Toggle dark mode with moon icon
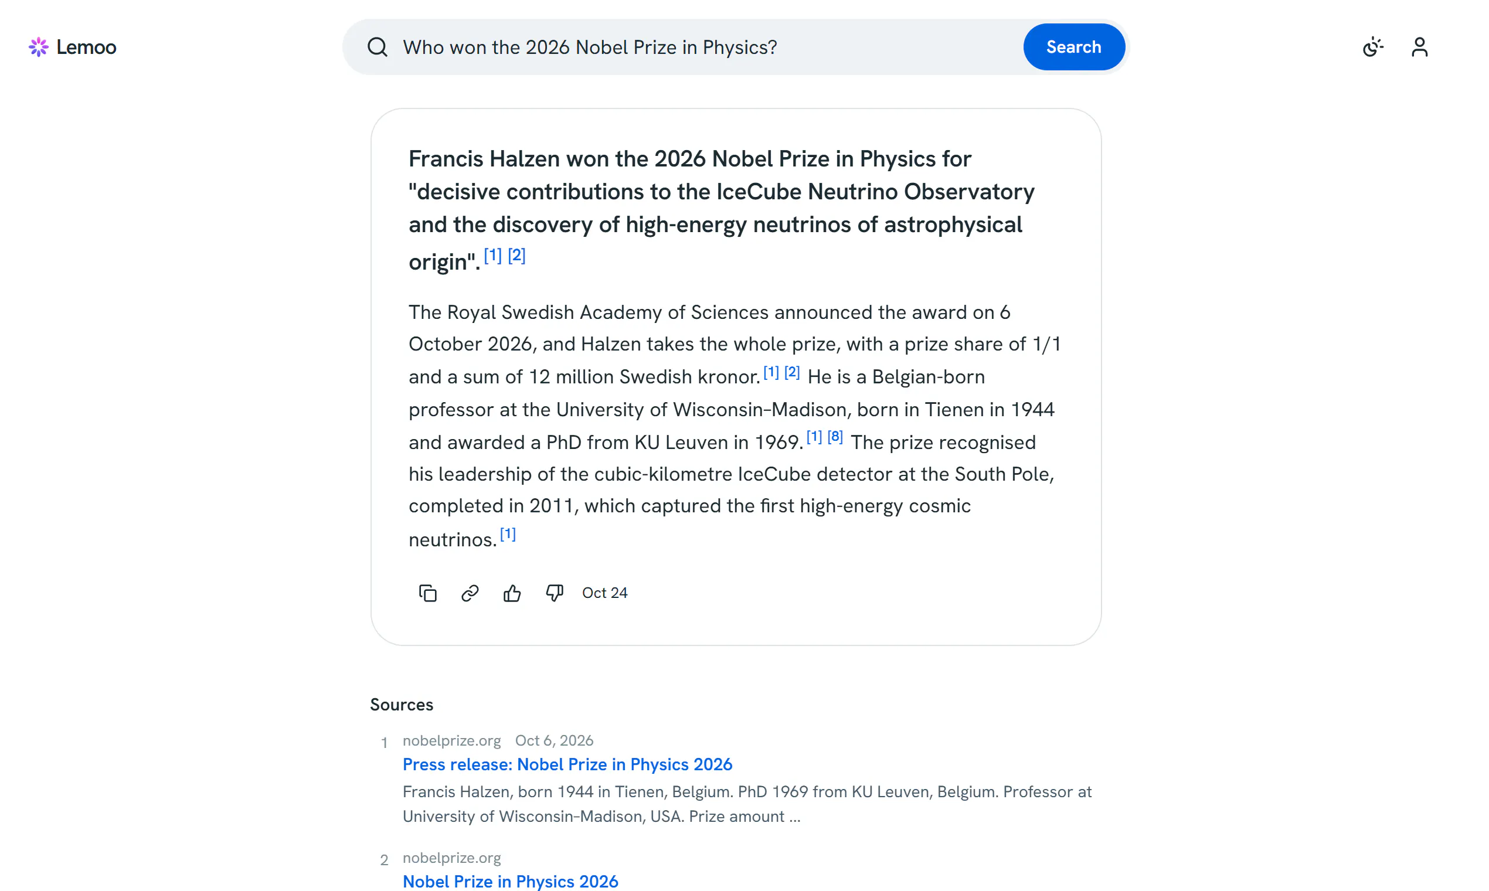 tap(1372, 47)
